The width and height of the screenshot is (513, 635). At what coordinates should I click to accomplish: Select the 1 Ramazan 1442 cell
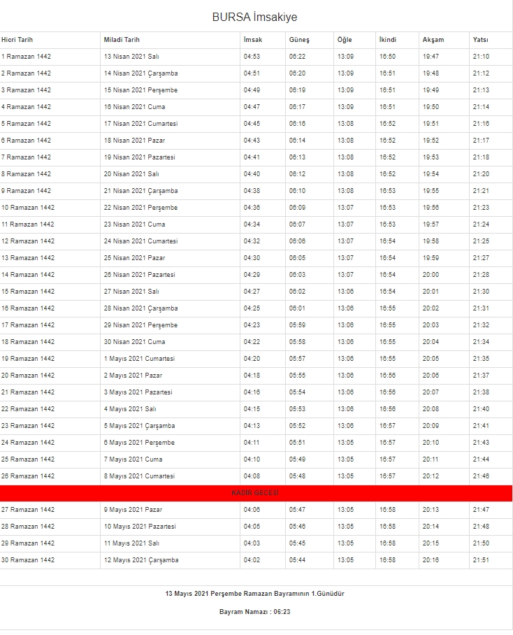[x=26, y=57]
